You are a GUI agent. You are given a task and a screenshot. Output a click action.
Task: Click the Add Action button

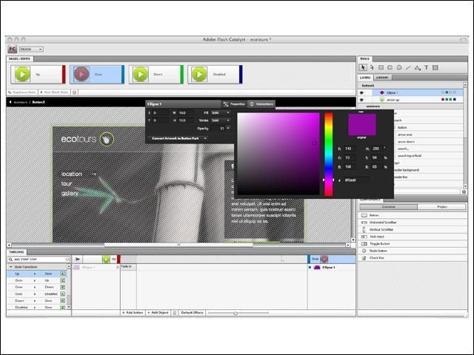click(x=133, y=313)
